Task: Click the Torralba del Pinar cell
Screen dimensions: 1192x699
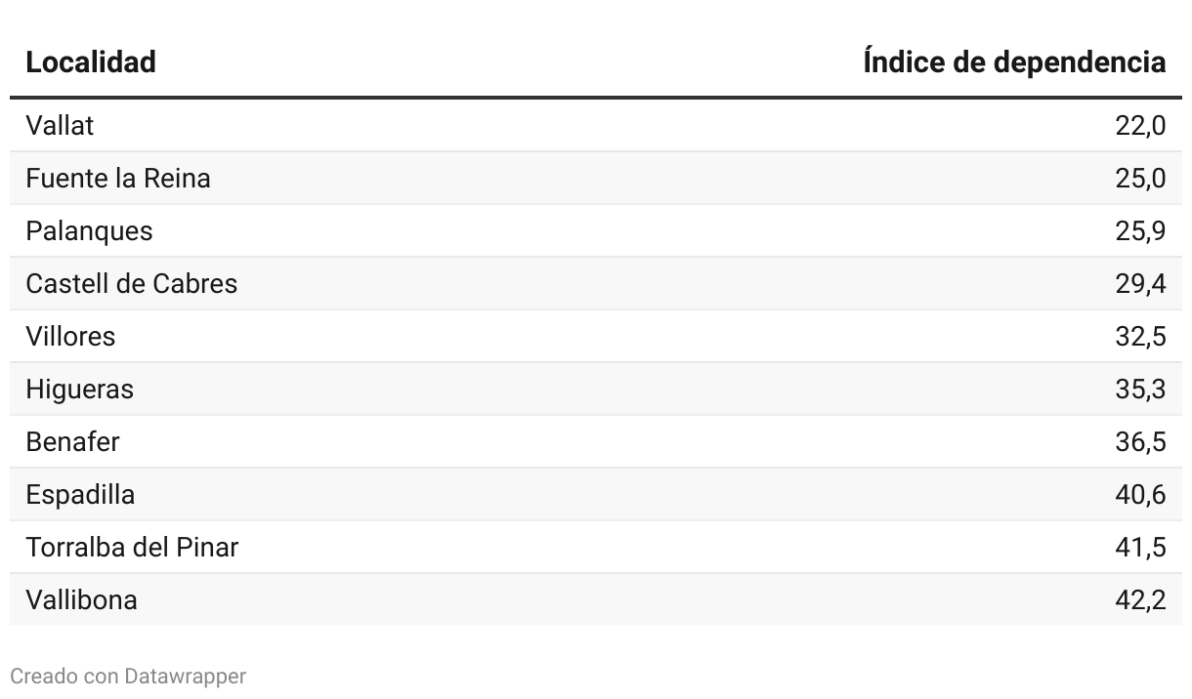Action: 132,548
